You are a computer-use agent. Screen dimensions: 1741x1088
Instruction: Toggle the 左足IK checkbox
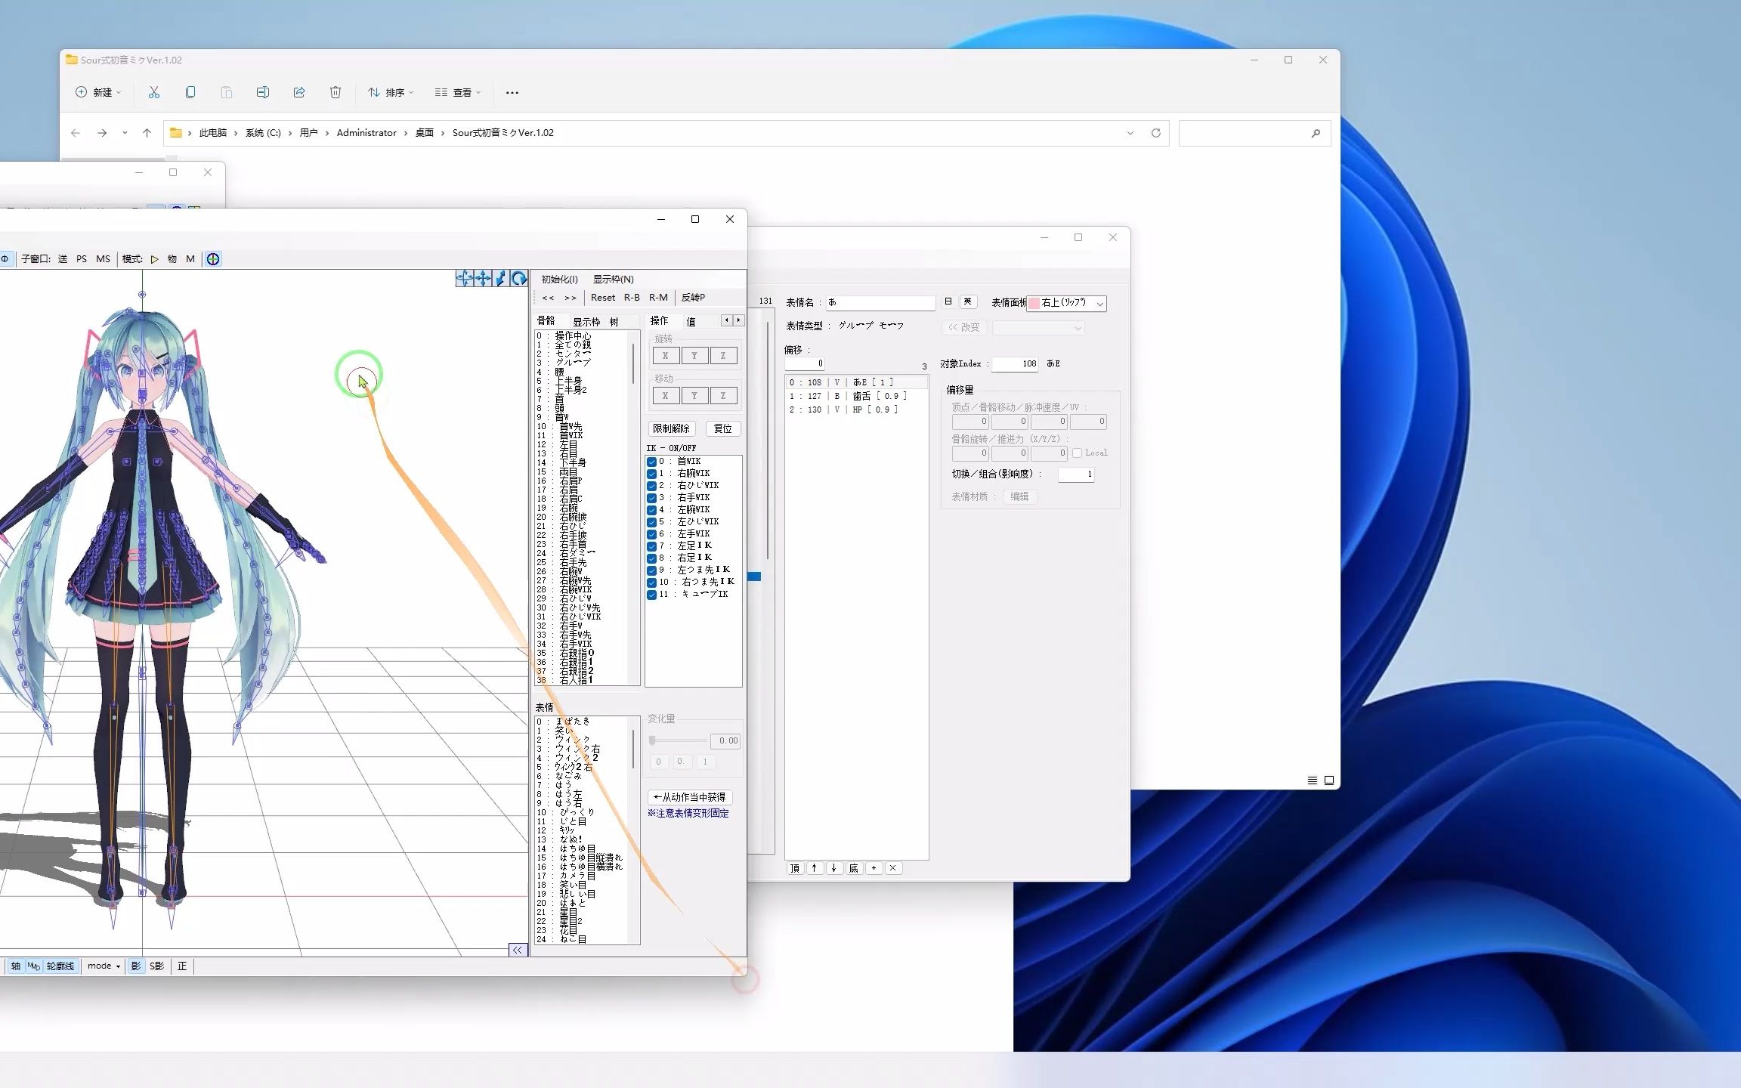point(651,546)
